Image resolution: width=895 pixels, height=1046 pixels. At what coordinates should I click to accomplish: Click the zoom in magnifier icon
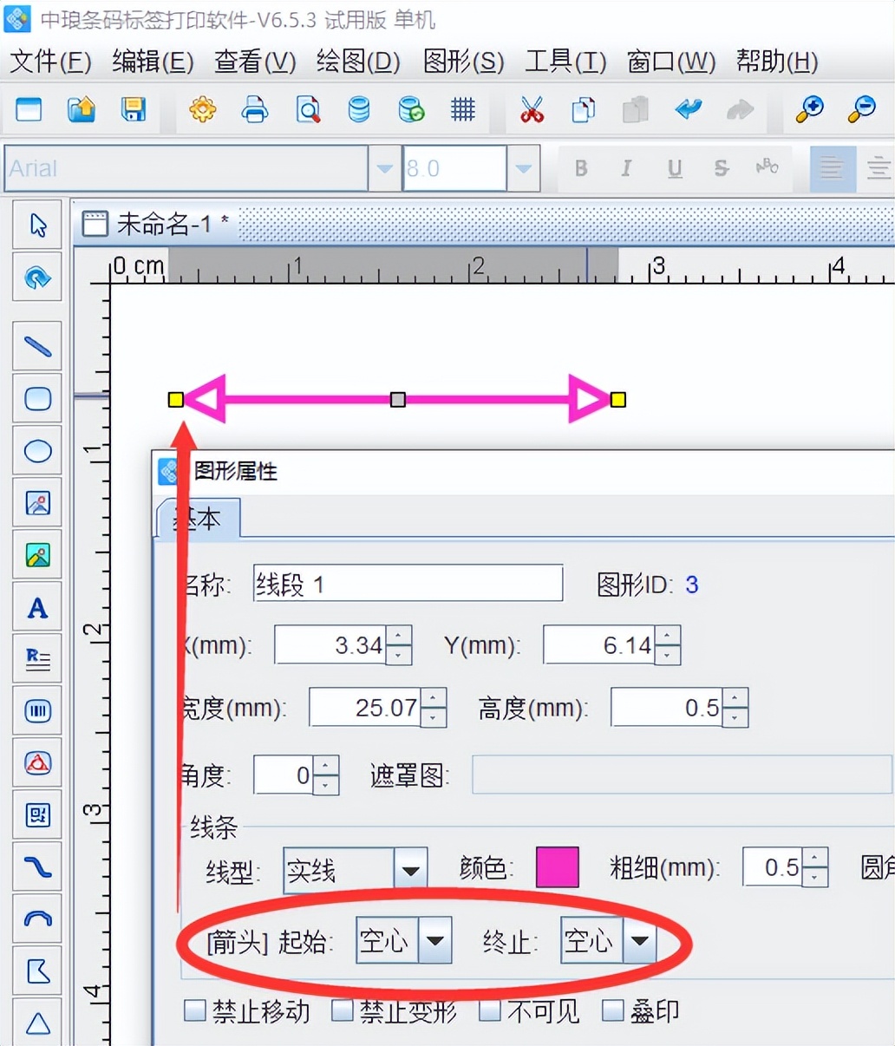808,110
